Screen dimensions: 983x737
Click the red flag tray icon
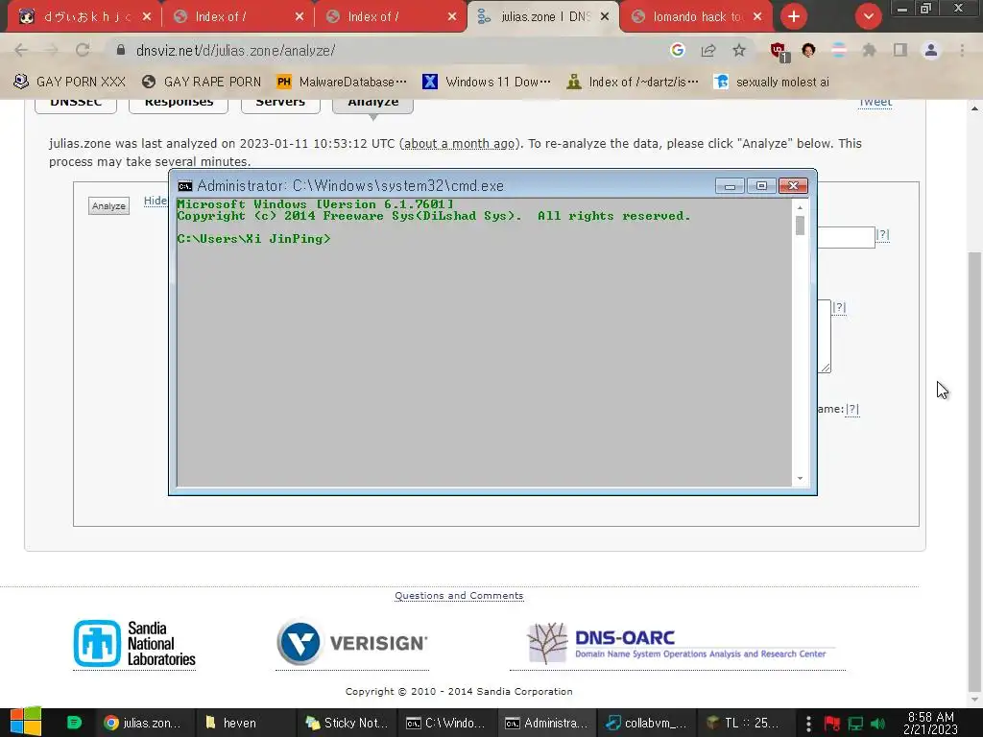[x=832, y=724]
